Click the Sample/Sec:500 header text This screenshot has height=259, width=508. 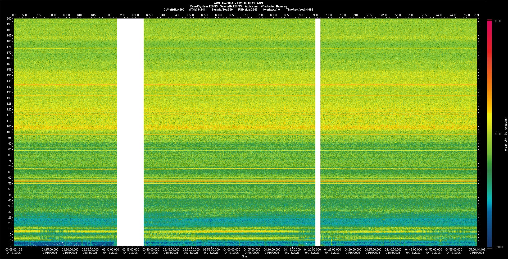pyautogui.click(x=222, y=10)
